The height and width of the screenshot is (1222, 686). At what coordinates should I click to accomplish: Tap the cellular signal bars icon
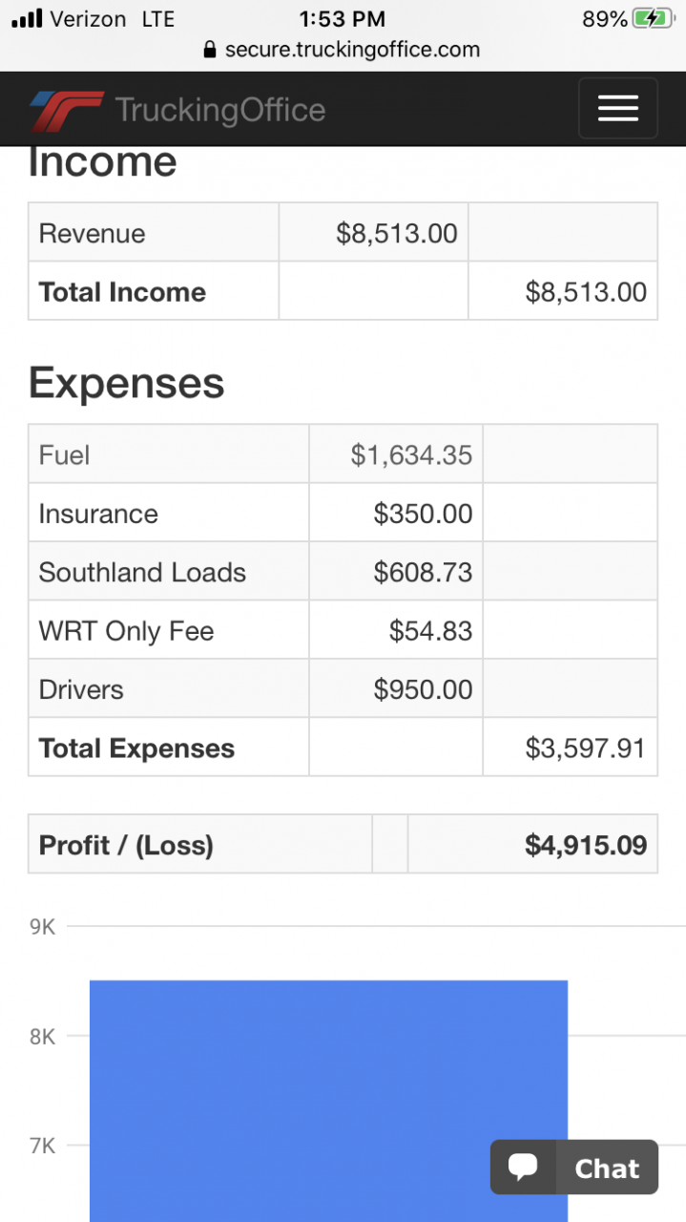pos(27,18)
